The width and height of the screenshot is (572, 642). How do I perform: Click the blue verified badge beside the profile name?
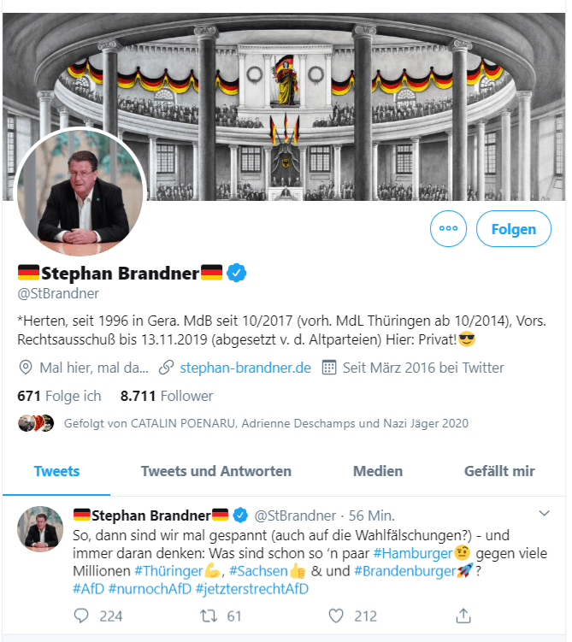[236, 273]
